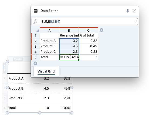Select empty cell A1 in editor
Screen dimensions: 149x115
[49, 36]
